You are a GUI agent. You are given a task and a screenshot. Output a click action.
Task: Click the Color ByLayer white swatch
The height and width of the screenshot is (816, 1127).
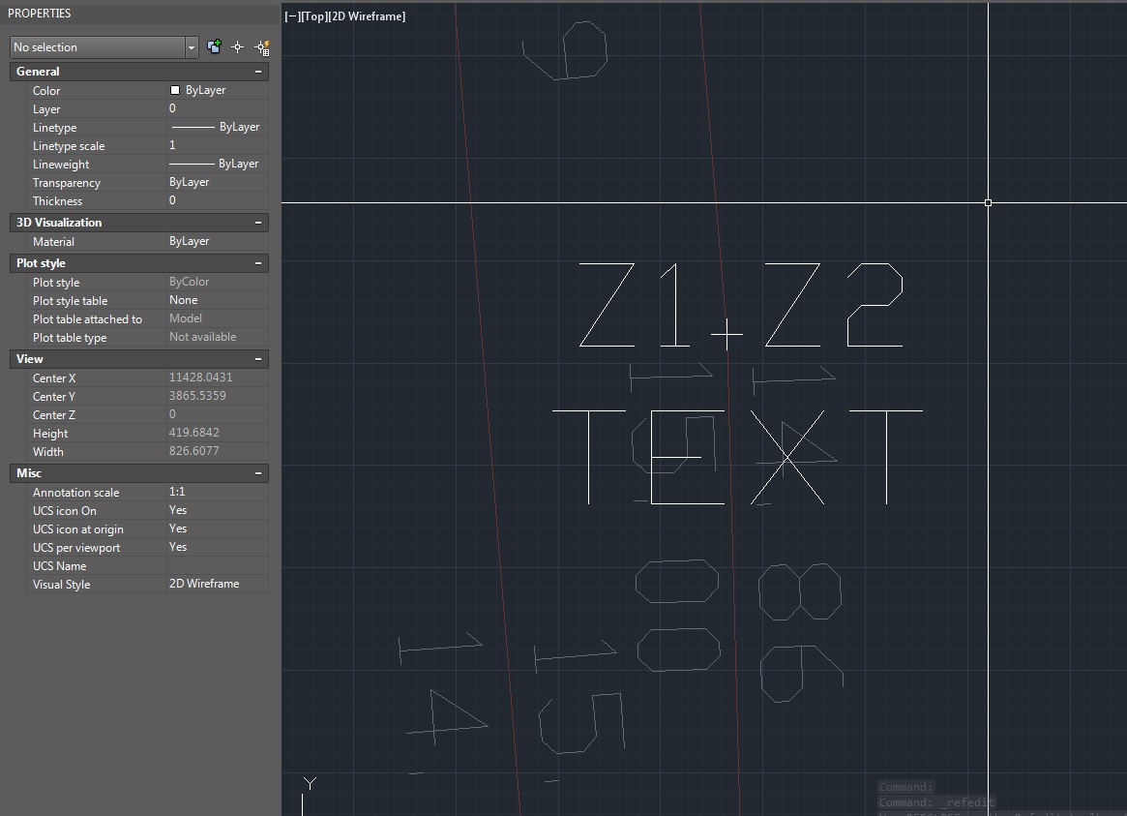coord(175,90)
